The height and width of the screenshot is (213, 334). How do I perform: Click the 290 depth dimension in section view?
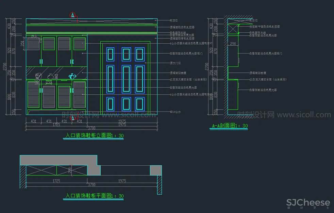point(233,44)
